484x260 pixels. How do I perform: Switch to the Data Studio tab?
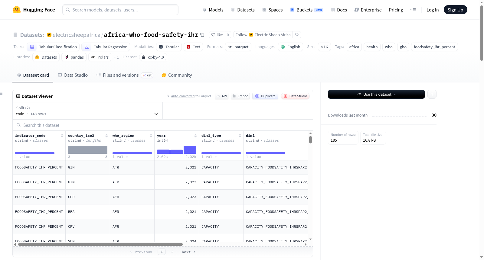[73, 75]
